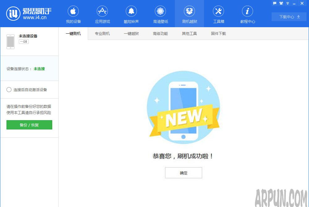Screen dimensions: 309x207
Task: Select the 刷机越狱 flash/jailbreak icon
Action: (x=189, y=14)
